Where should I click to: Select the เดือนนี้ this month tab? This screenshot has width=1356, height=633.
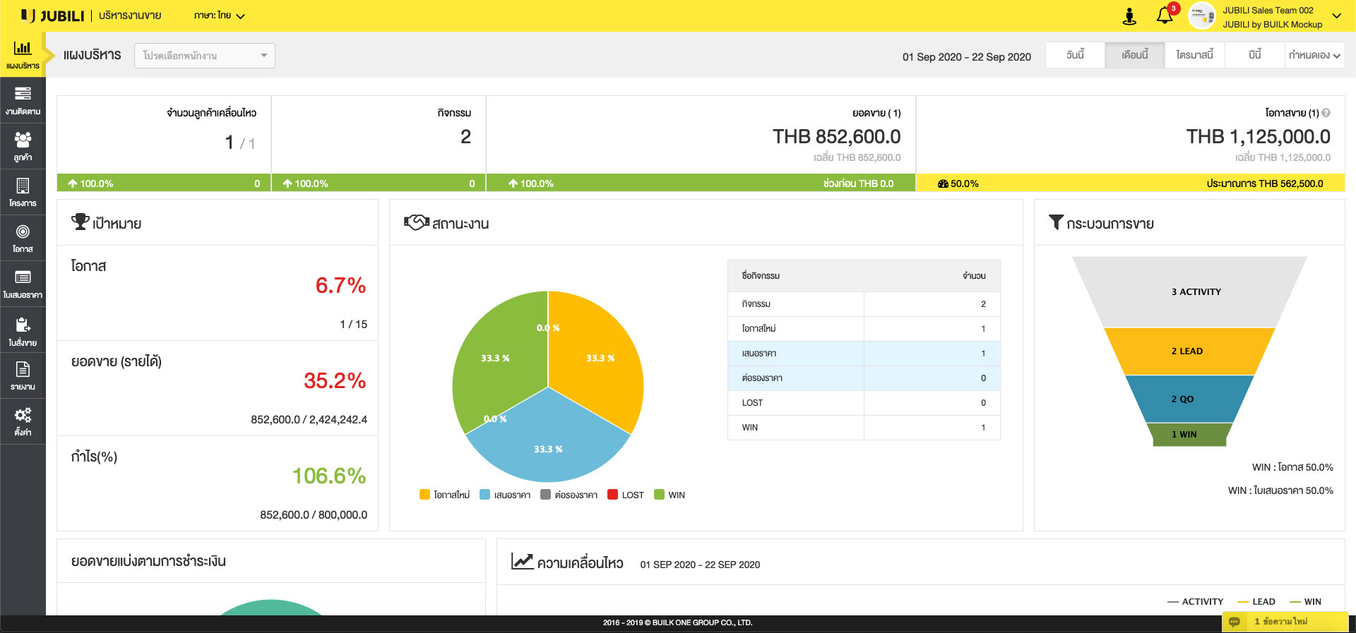(x=1134, y=55)
